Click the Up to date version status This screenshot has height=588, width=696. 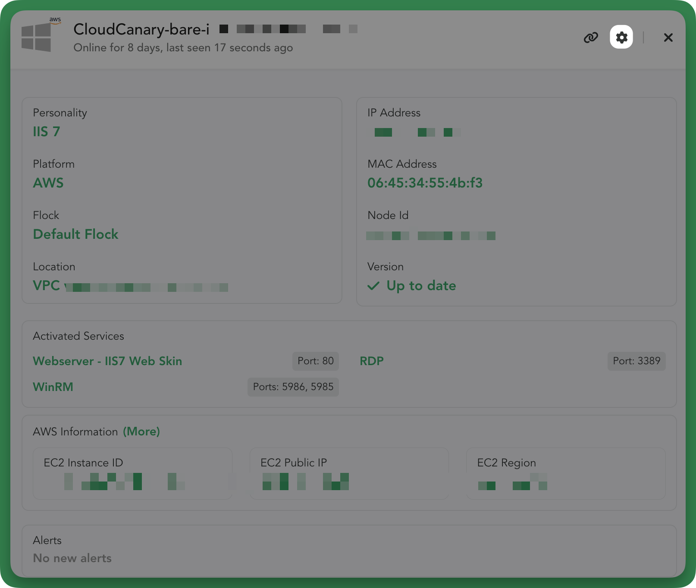point(421,286)
